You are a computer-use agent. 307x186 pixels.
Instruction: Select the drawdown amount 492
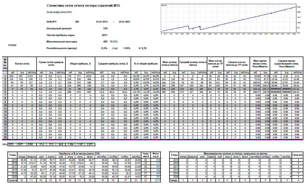[x=105, y=42]
